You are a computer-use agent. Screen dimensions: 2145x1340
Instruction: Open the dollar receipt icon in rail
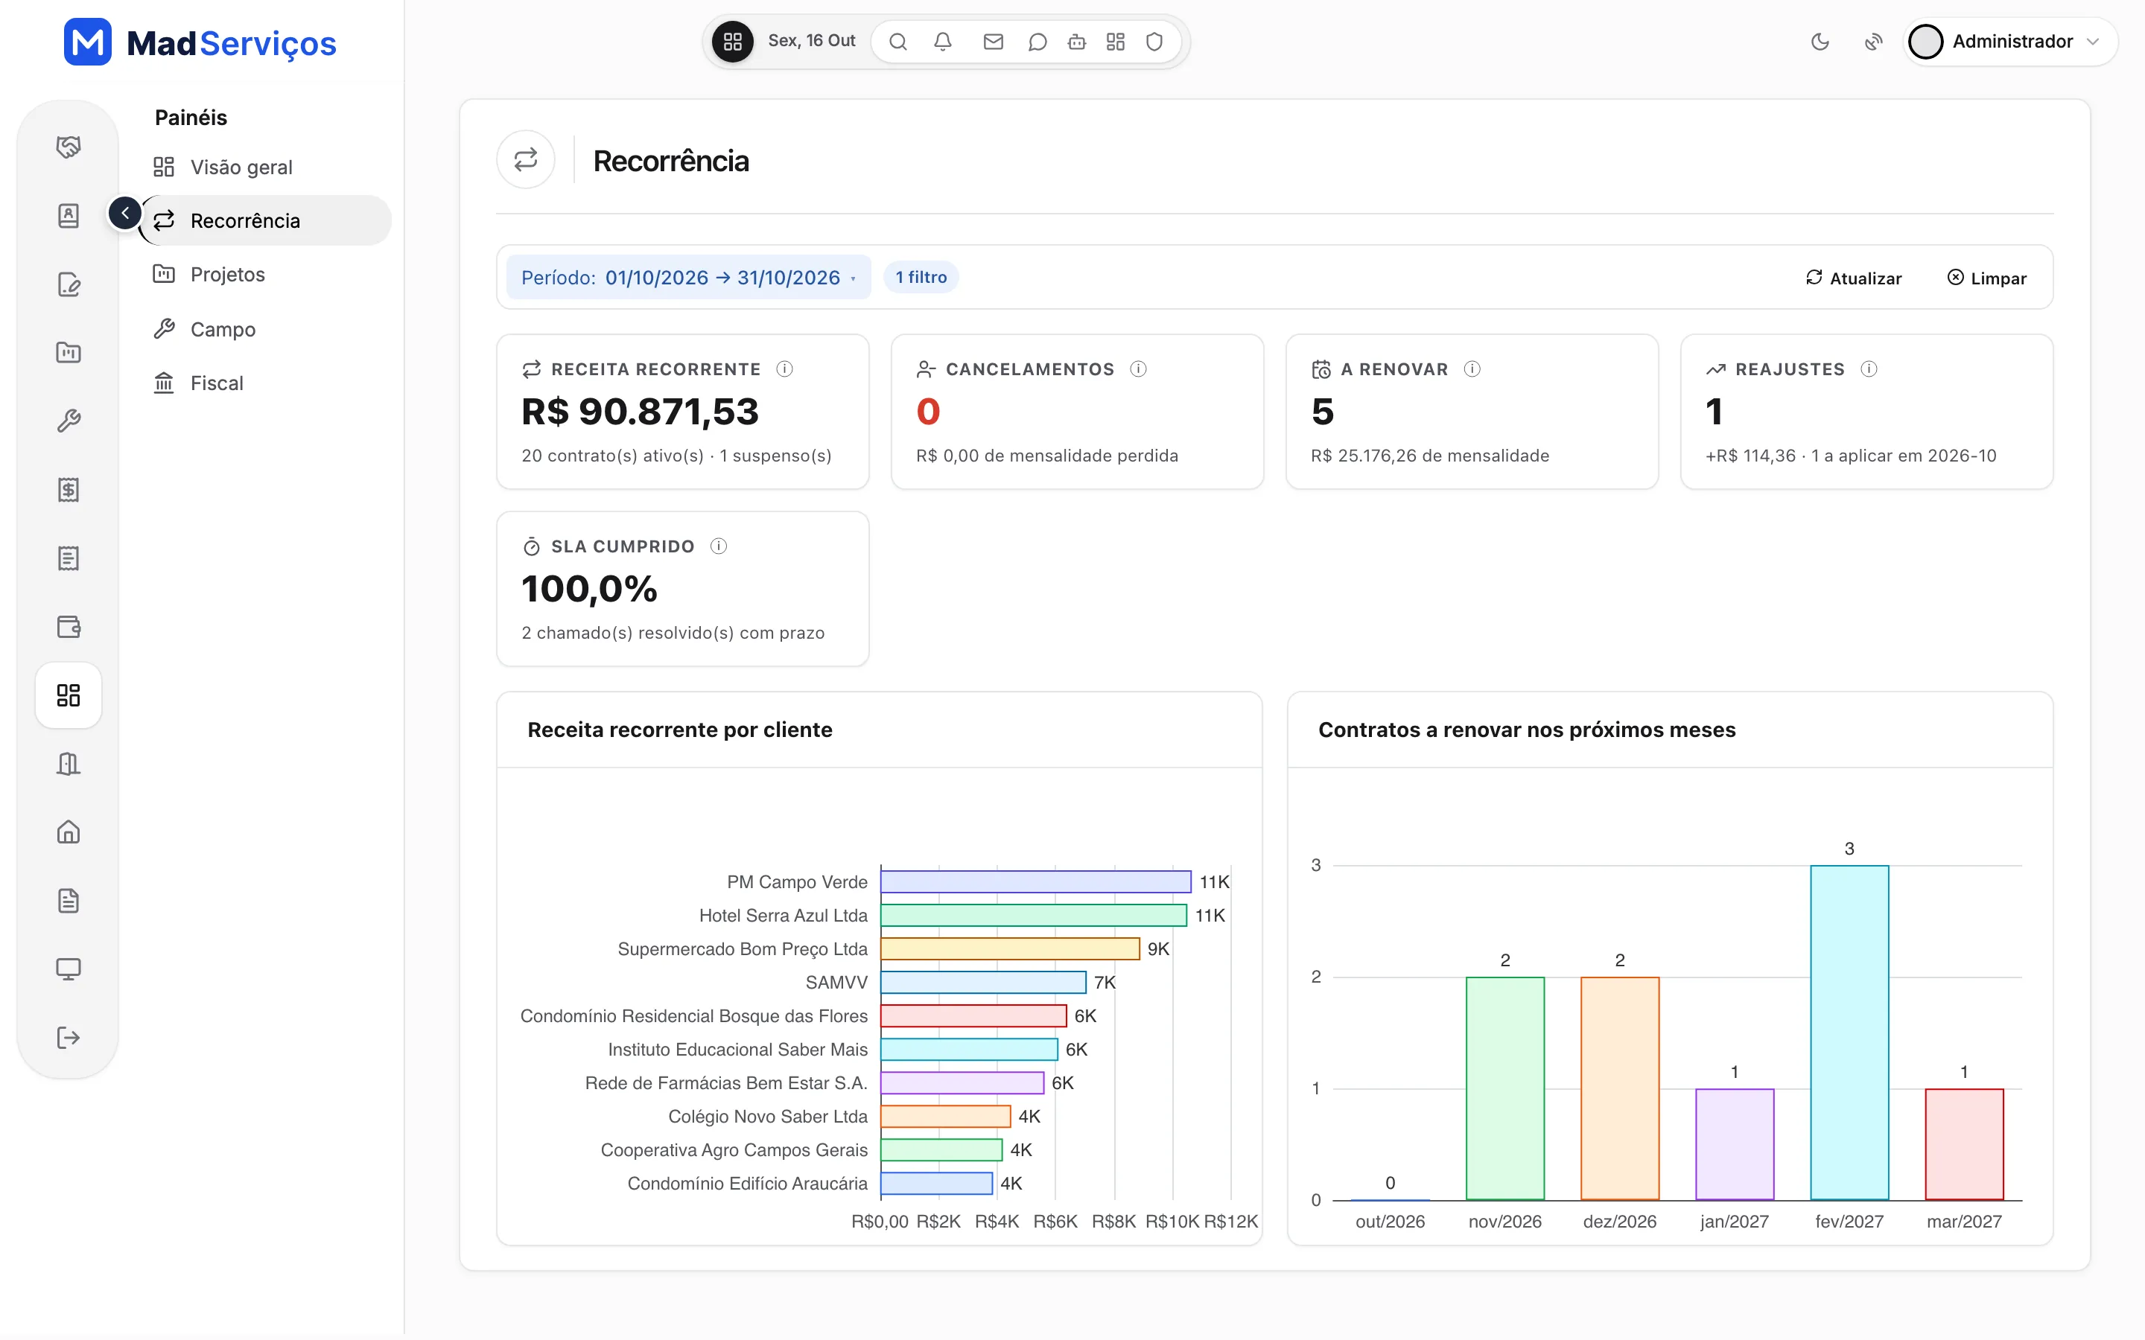click(x=69, y=490)
